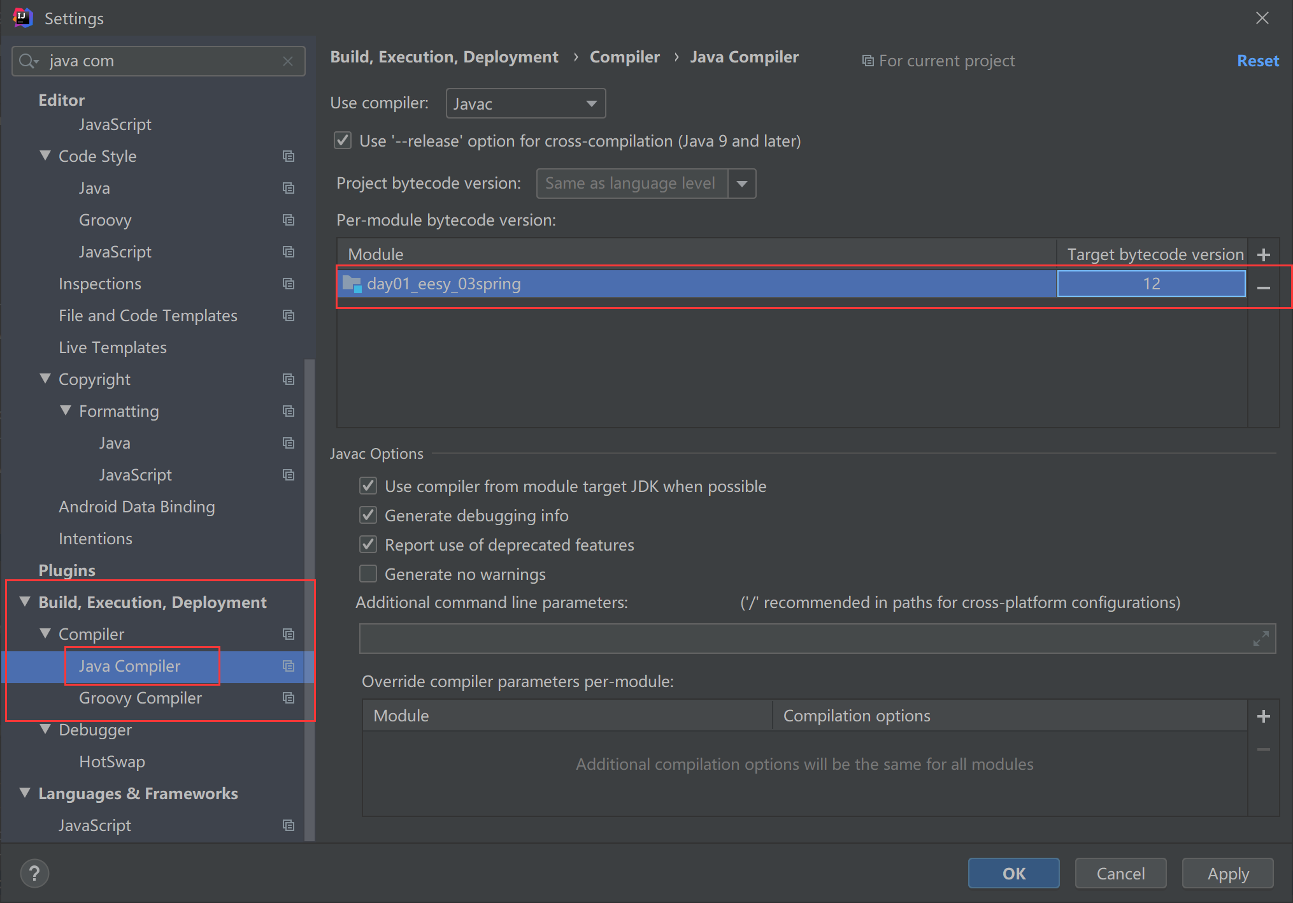Click the project icon beside Groovy Compiler
This screenshot has width=1293, height=903.
pyautogui.click(x=289, y=698)
